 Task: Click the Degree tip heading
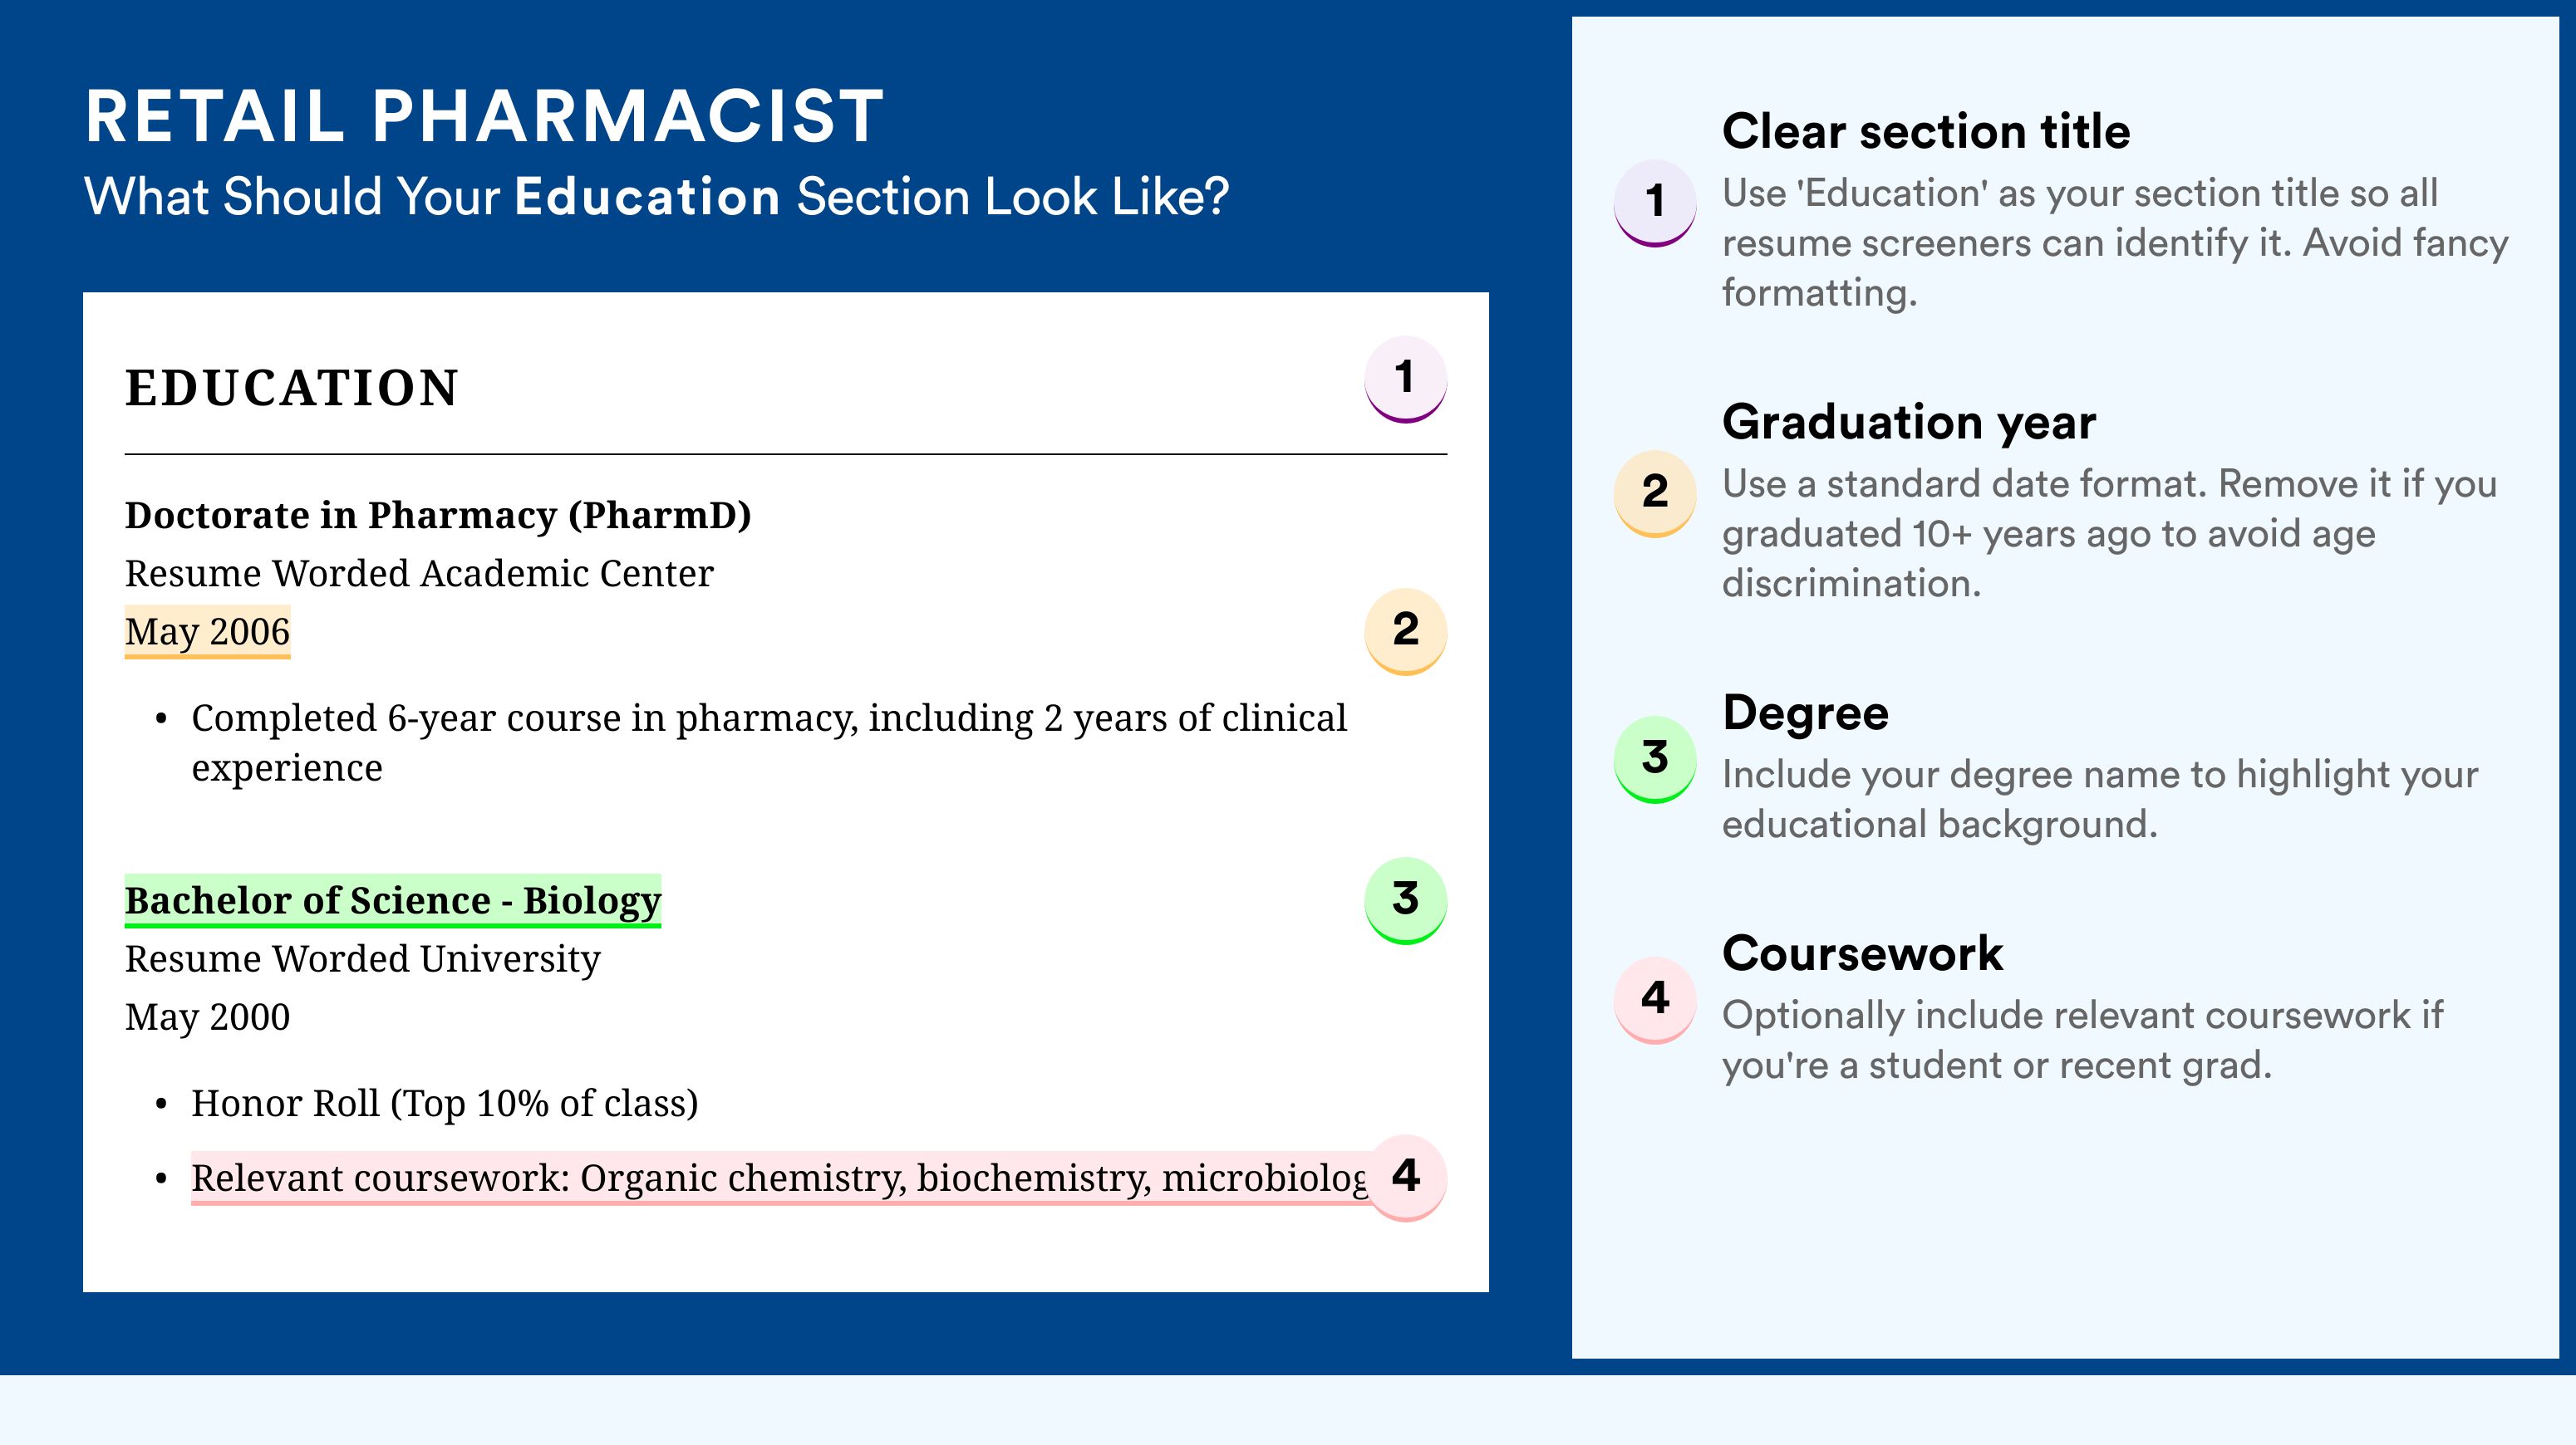coord(1805,713)
